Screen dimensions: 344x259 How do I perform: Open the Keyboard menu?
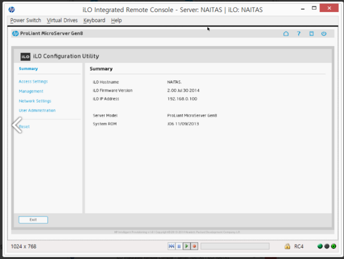pyautogui.click(x=94, y=20)
